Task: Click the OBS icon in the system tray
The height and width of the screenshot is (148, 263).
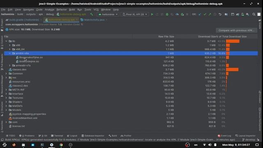Action: point(187,145)
